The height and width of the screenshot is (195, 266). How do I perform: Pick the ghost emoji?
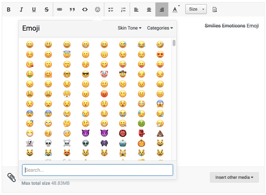pyautogui.click(x=30, y=143)
